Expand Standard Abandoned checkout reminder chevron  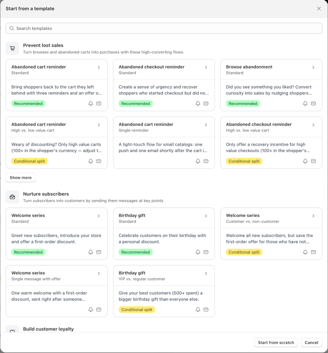206,67
